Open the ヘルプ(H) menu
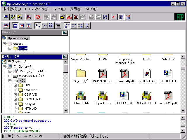Viewport: 187px width, 140px height. coord(91,9)
